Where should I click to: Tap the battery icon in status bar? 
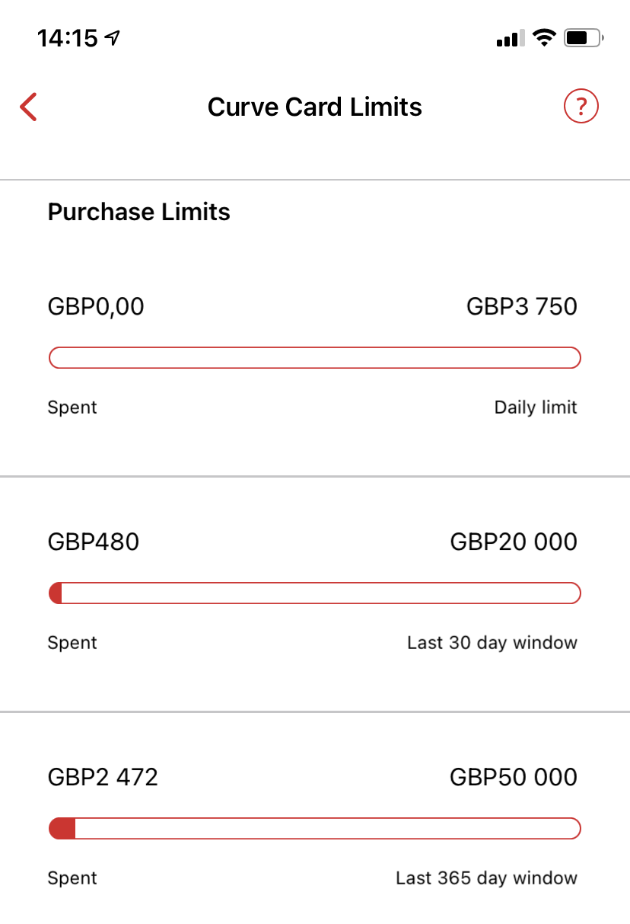coord(584,38)
